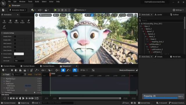Switch to the Levels tab
The width and height of the screenshot is (186, 105).
point(158,15)
